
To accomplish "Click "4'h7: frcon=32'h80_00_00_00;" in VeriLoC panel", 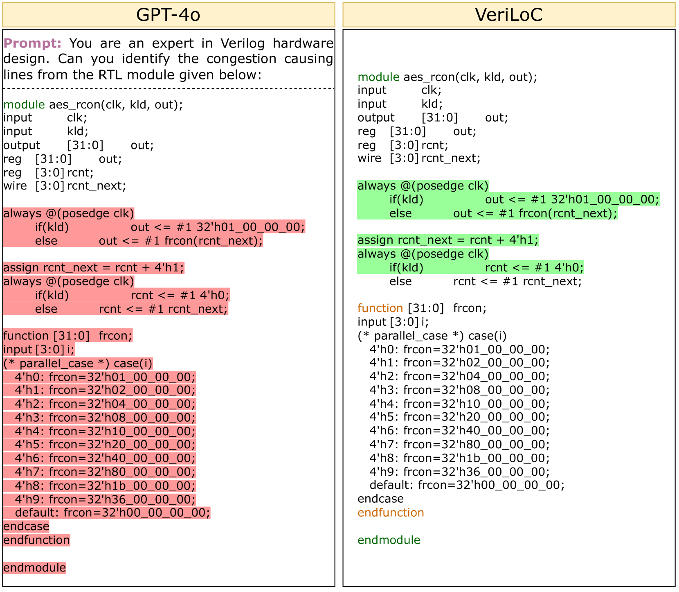I will pos(460,445).
